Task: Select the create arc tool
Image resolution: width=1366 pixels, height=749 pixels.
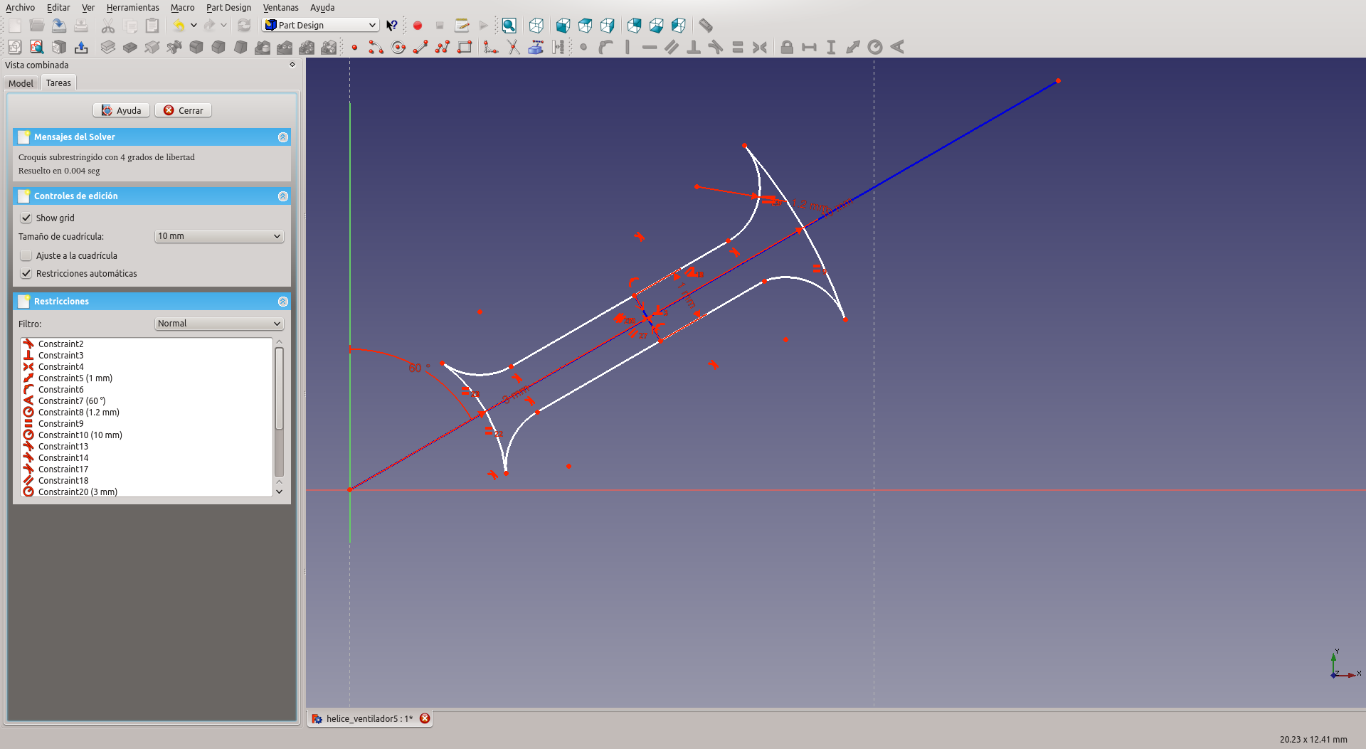Action: coord(376,48)
